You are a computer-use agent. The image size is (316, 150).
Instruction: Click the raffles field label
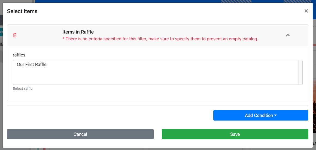[x=19, y=55]
